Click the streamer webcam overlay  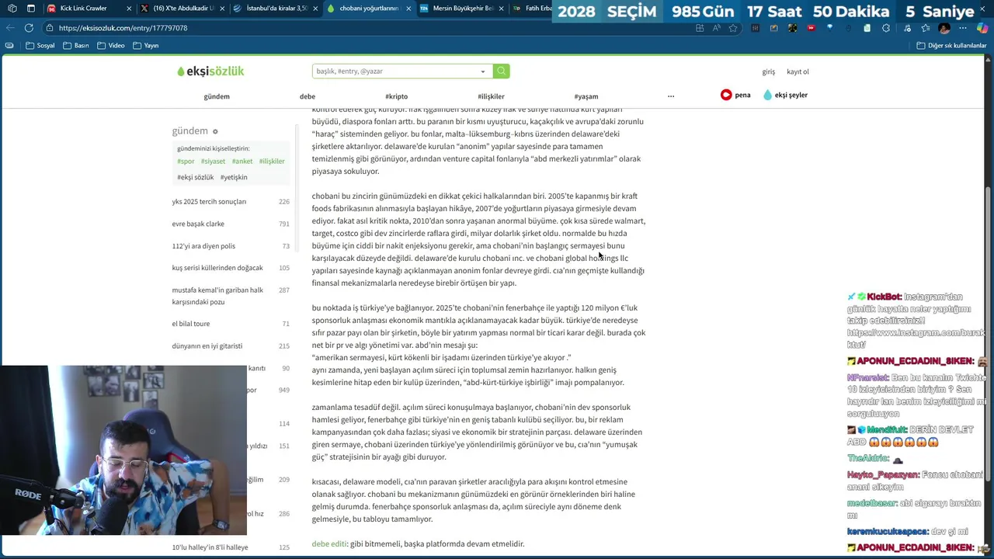click(123, 450)
